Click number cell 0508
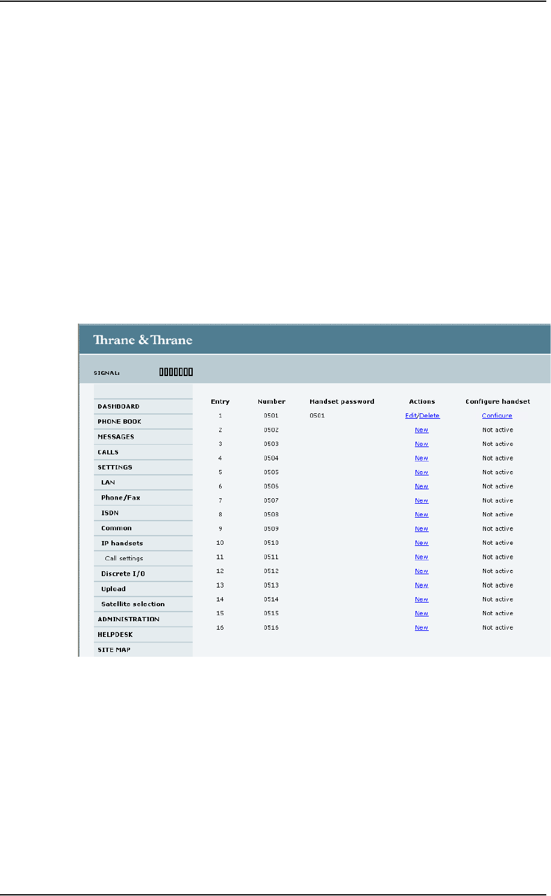The width and height of the screenshot is (551, 896). tap(272, 515)
